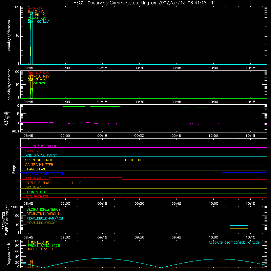Screen dimensions: 271x271
Task: Click the GOES-10 axis label
Action: (7, 119)
